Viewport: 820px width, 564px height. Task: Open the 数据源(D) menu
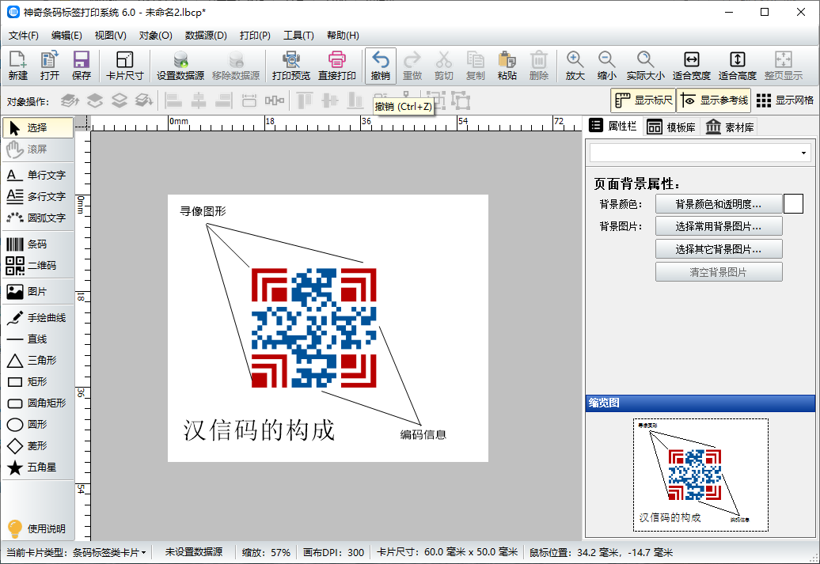click(206, 36)
